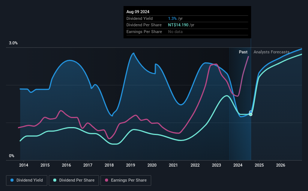Click the '0%' y-axis label
Image resolution: width=308 pixels, height=191 pixels.
click(x=12, y=156)
